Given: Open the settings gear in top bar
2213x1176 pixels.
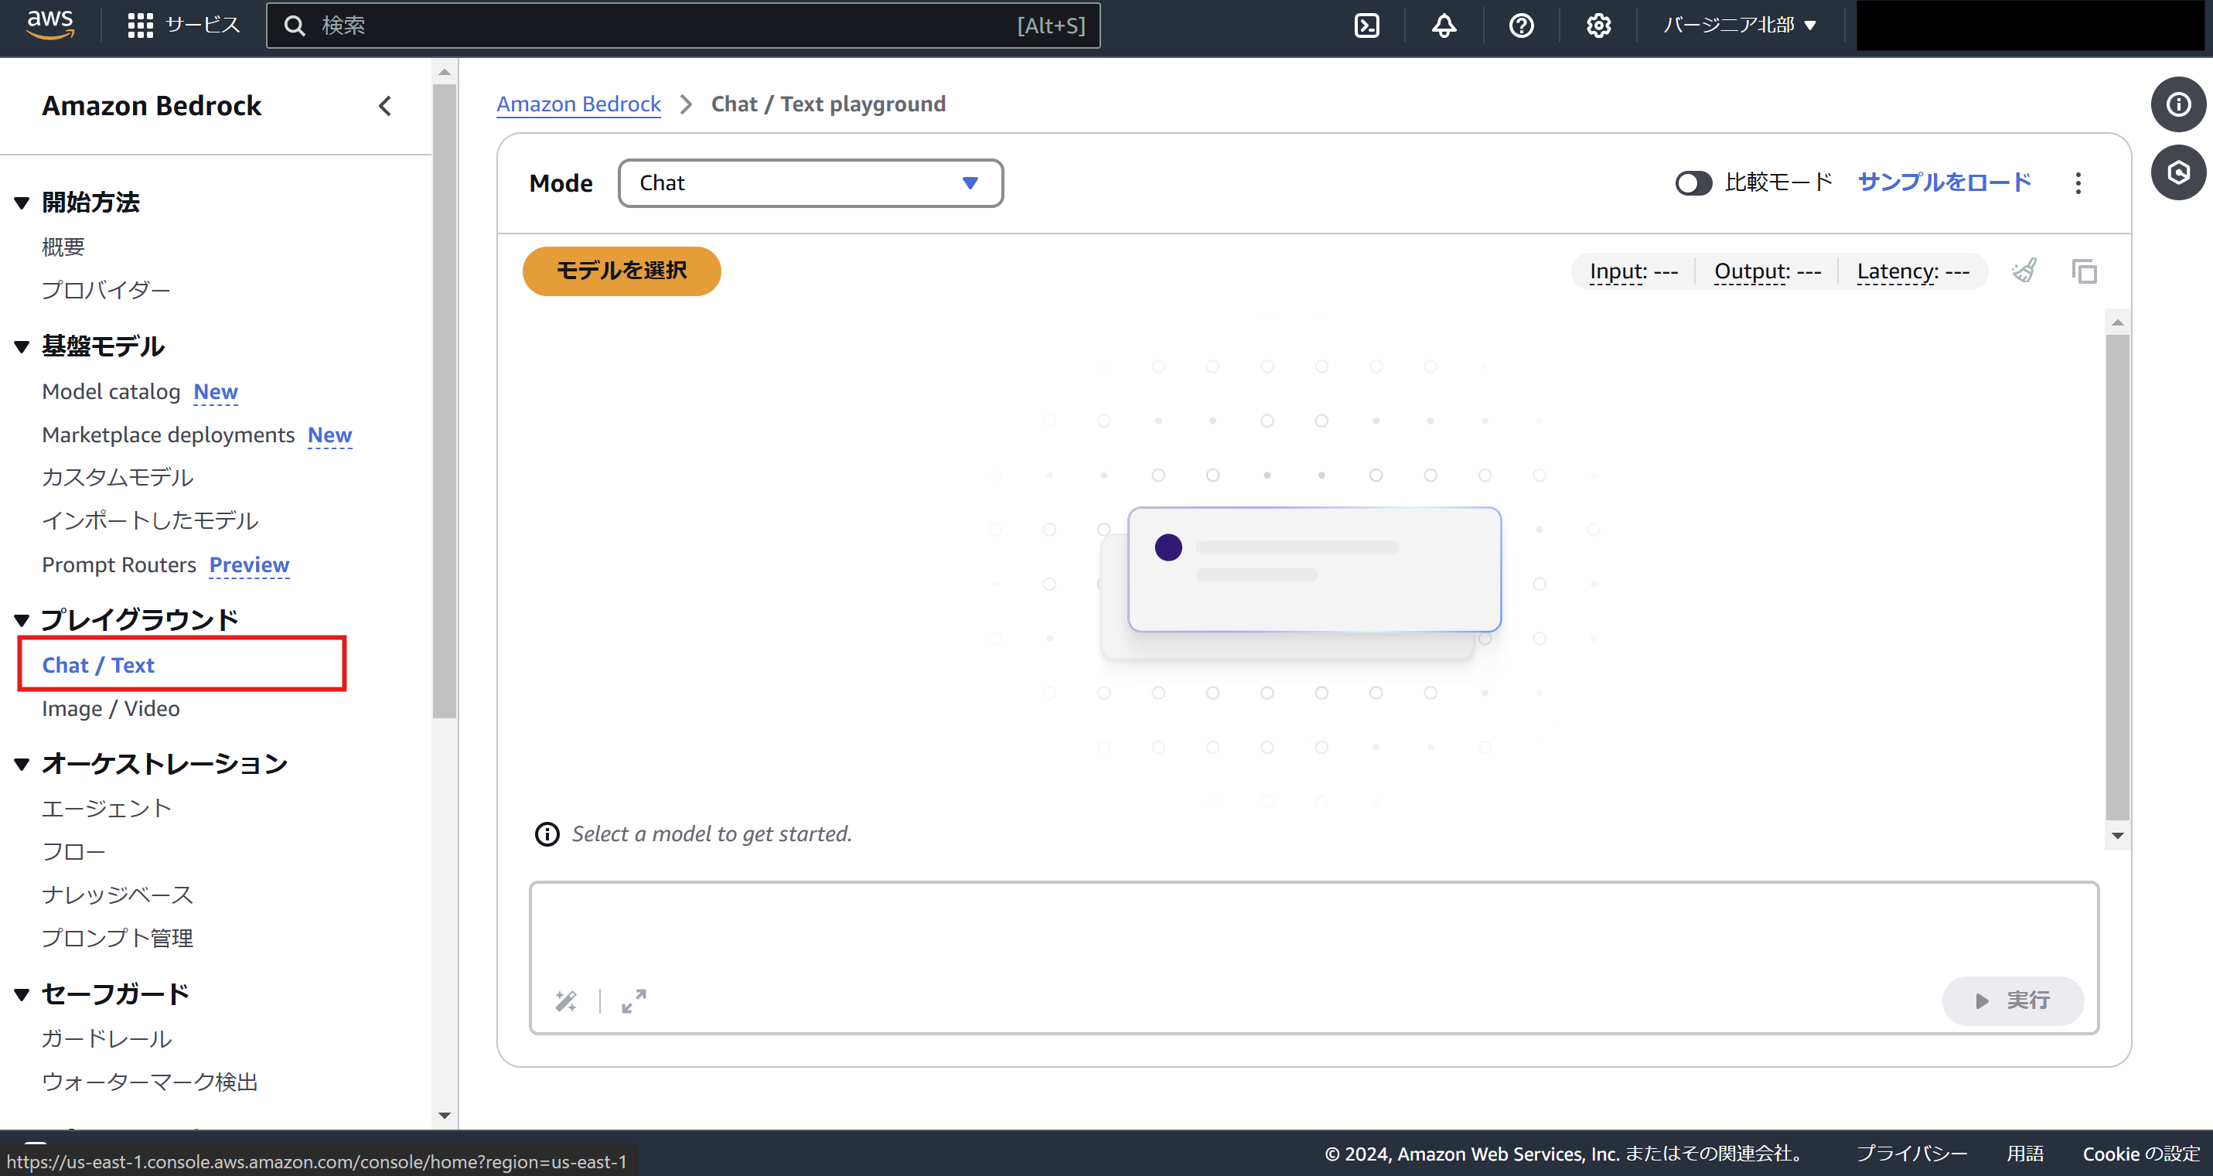Looking at the screenshot, I should [x=1598, y=26].
